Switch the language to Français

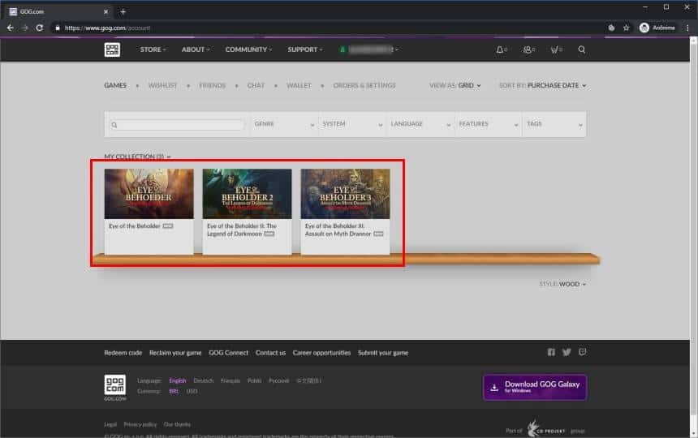click(x=231, y=380)
